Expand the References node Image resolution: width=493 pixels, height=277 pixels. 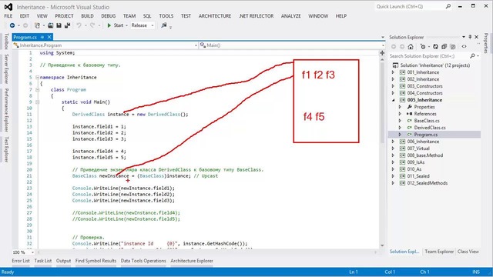400,114
